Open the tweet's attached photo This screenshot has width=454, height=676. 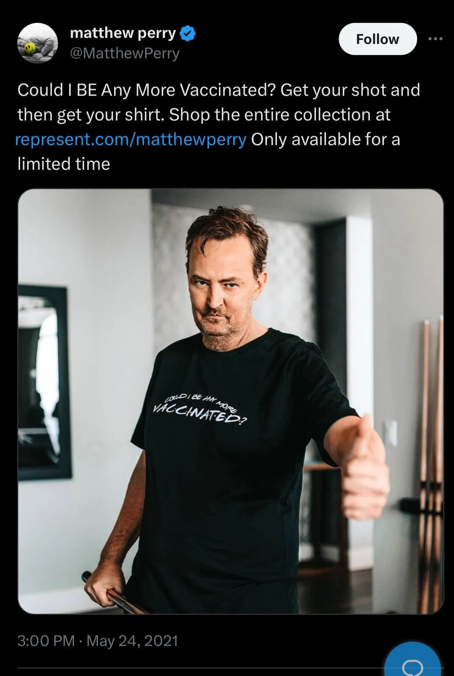[x=231, y=401]
